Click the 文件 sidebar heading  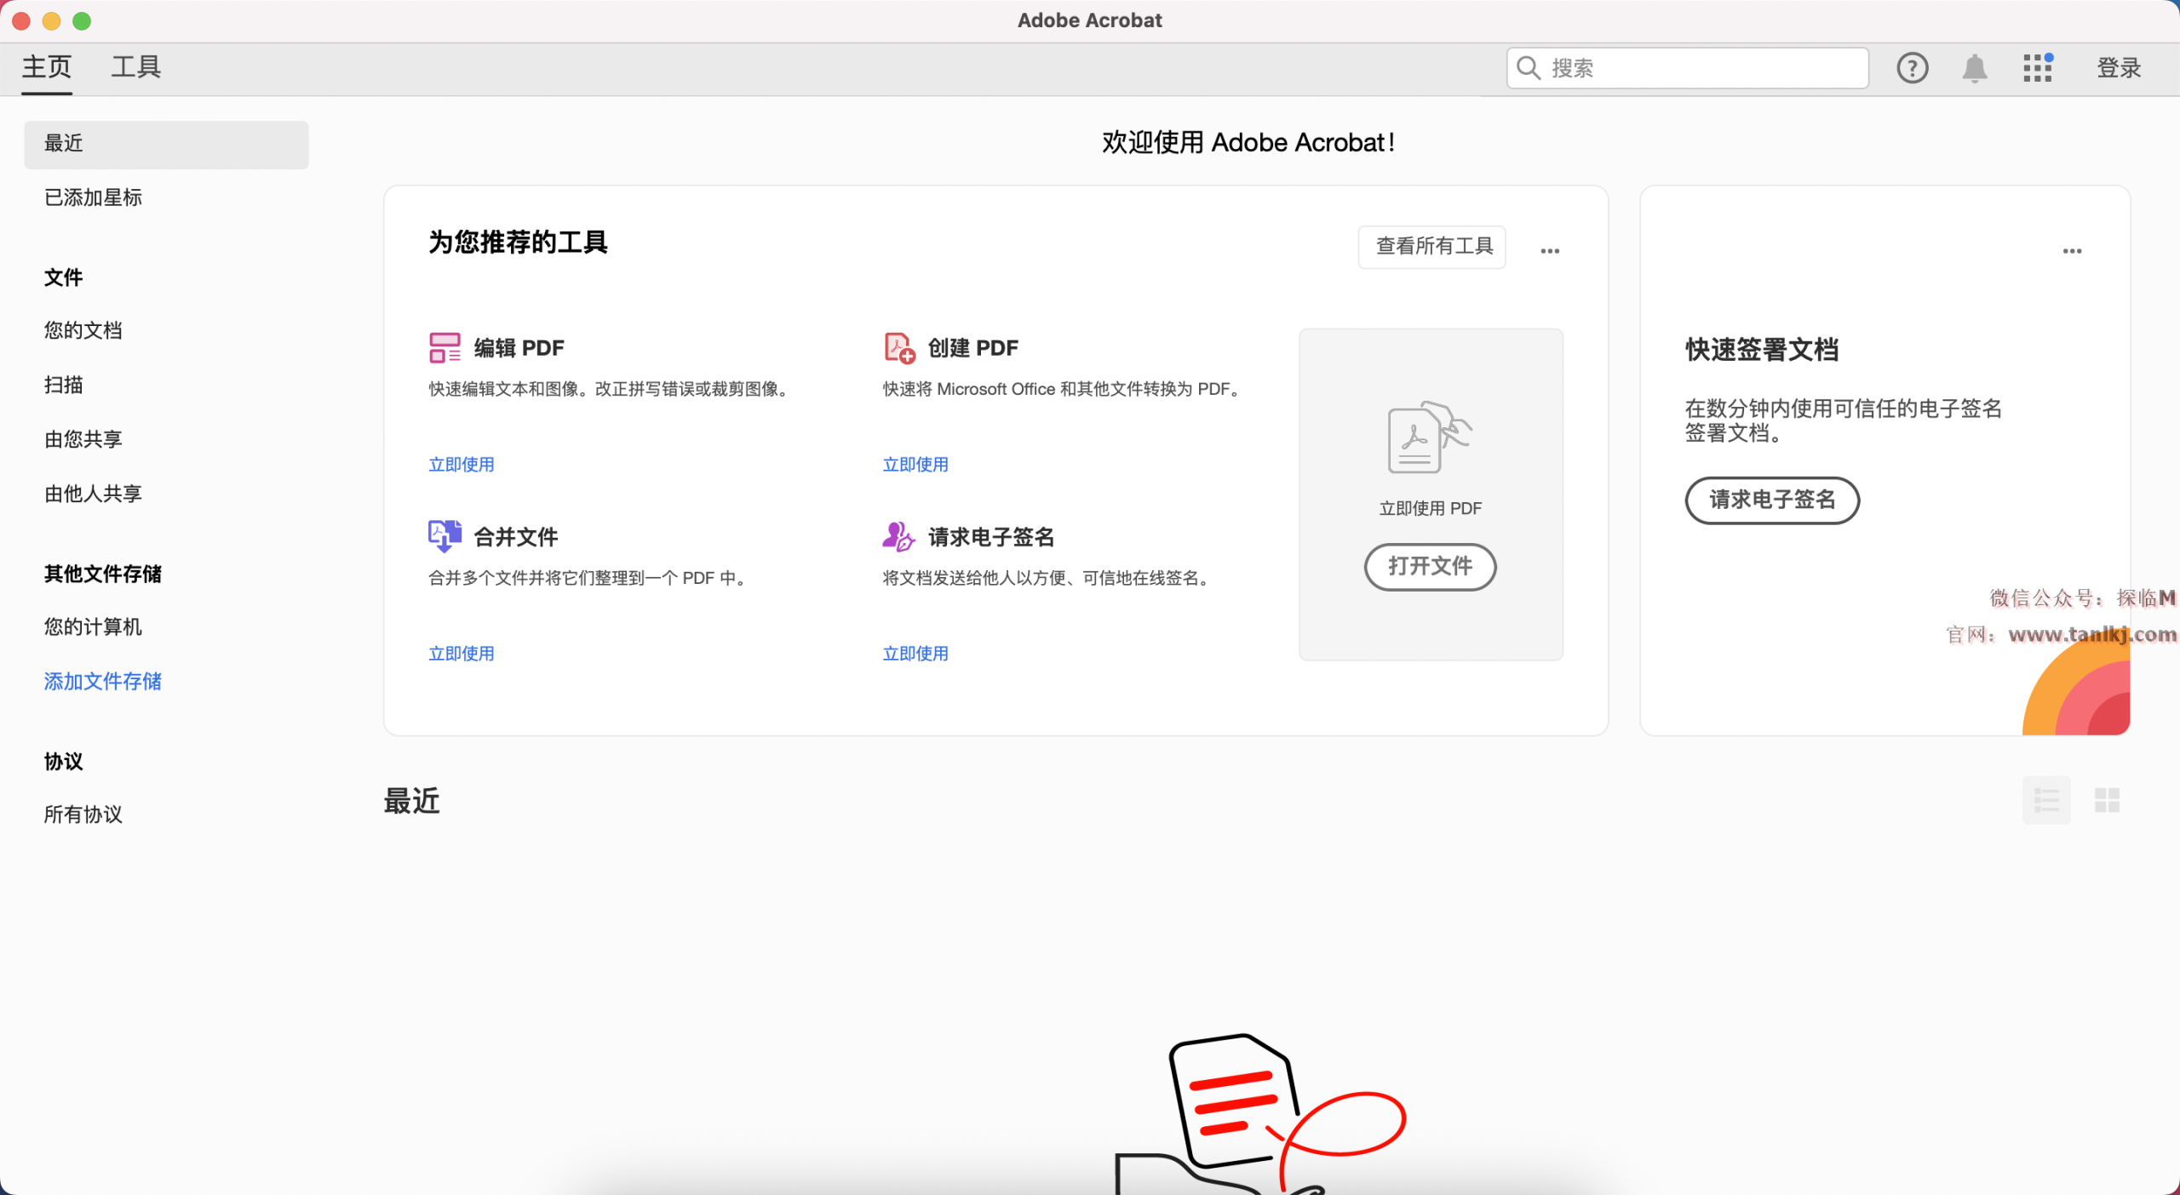(64, 277)
